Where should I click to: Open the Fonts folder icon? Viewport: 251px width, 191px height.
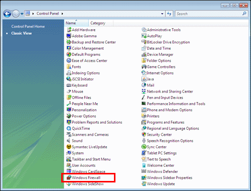[x=69, y=67]
